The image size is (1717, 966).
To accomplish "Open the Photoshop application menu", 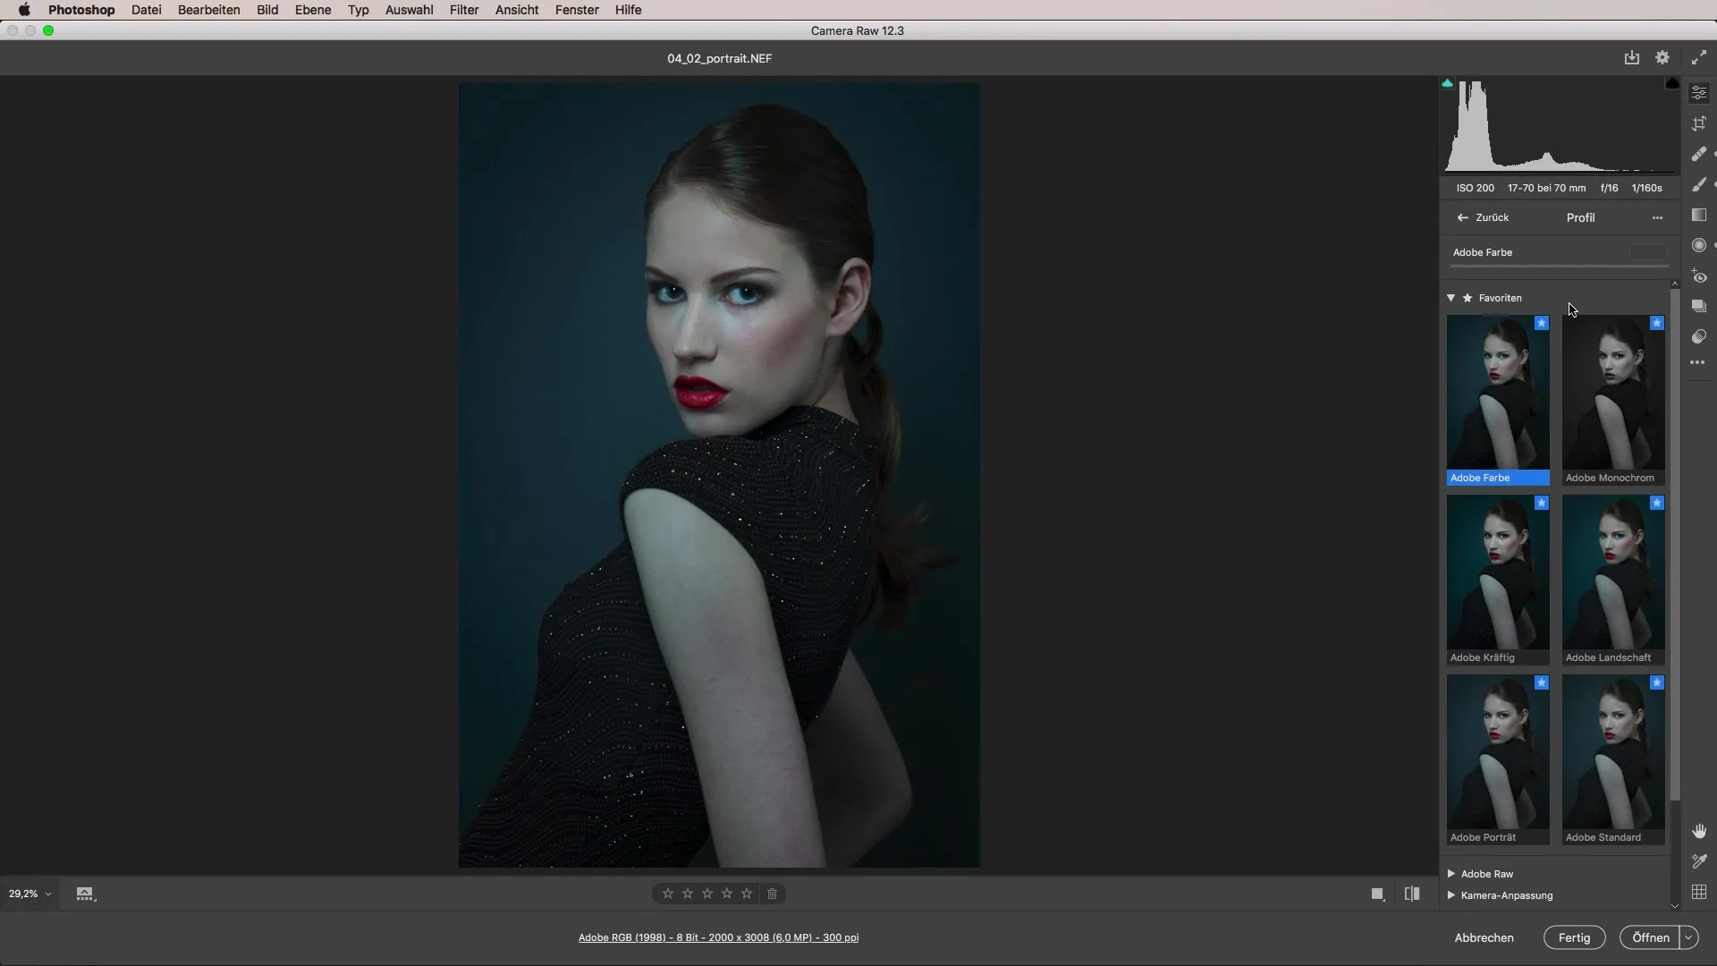I will (81, 10).
